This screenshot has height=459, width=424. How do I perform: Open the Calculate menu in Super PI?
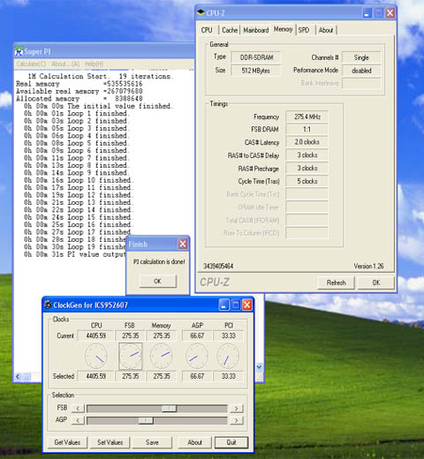[31, 64]
